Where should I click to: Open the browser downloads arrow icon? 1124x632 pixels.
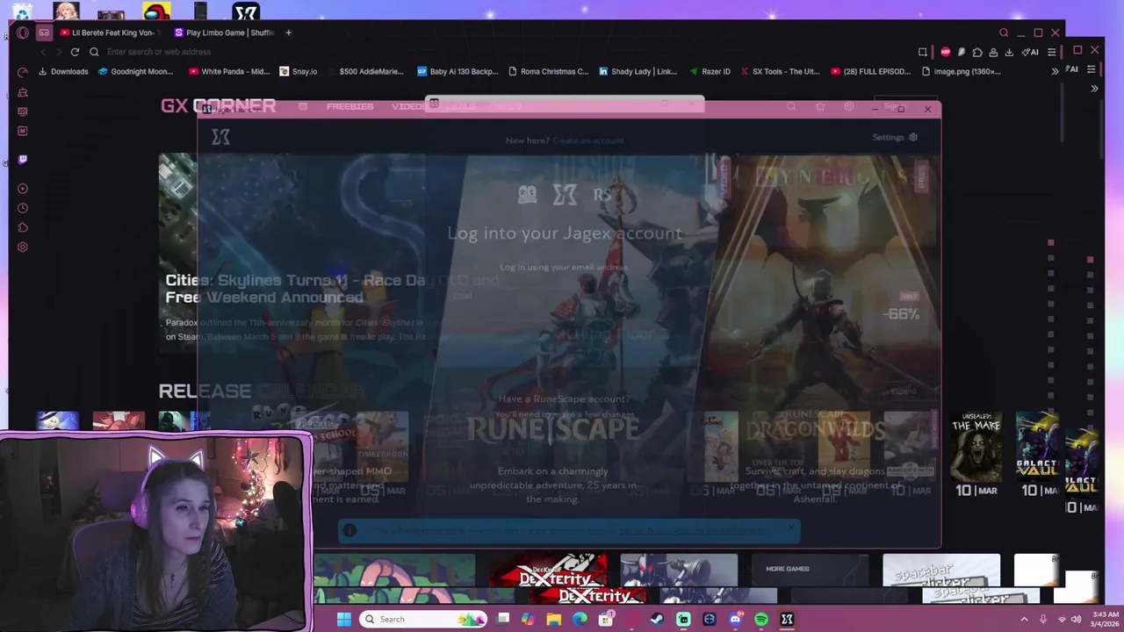click(x=1009, y=52)
